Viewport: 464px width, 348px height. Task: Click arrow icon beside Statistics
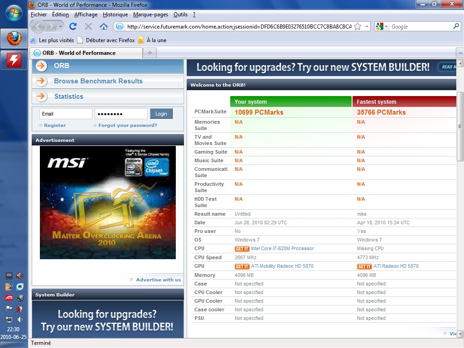(42, 96)
